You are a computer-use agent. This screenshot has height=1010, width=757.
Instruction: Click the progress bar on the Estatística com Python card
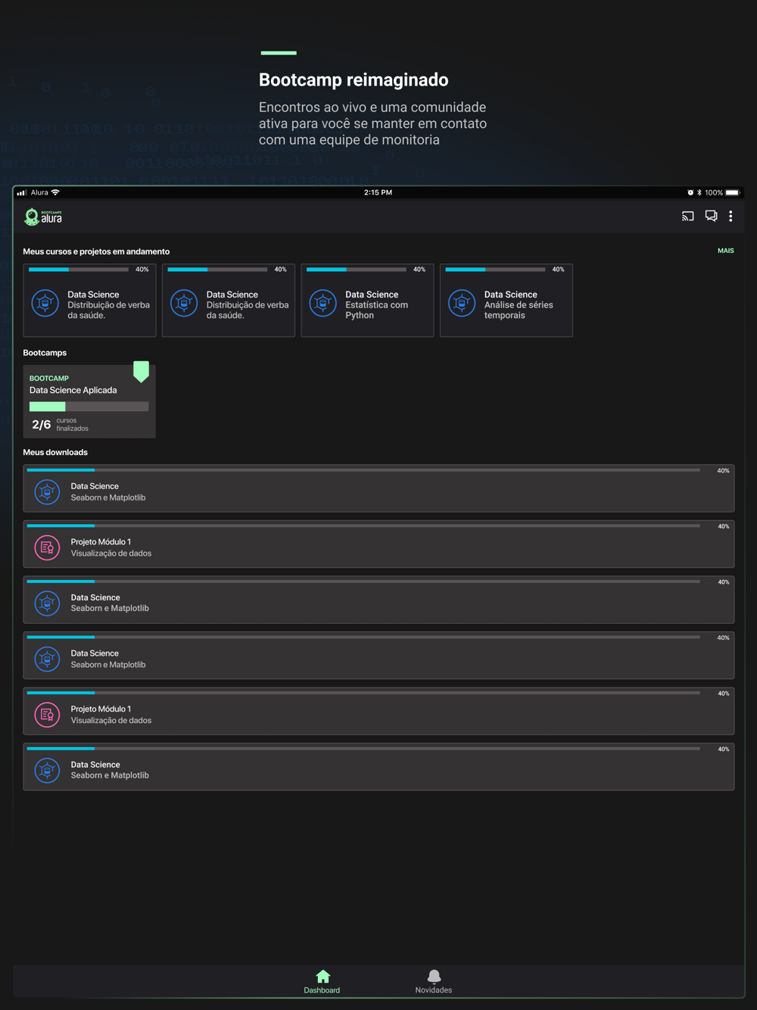[356, 270]
